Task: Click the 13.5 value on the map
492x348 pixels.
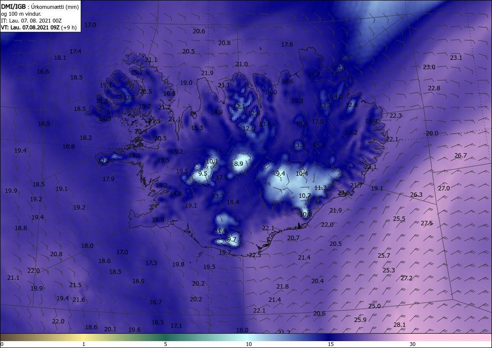Action: 129,98
